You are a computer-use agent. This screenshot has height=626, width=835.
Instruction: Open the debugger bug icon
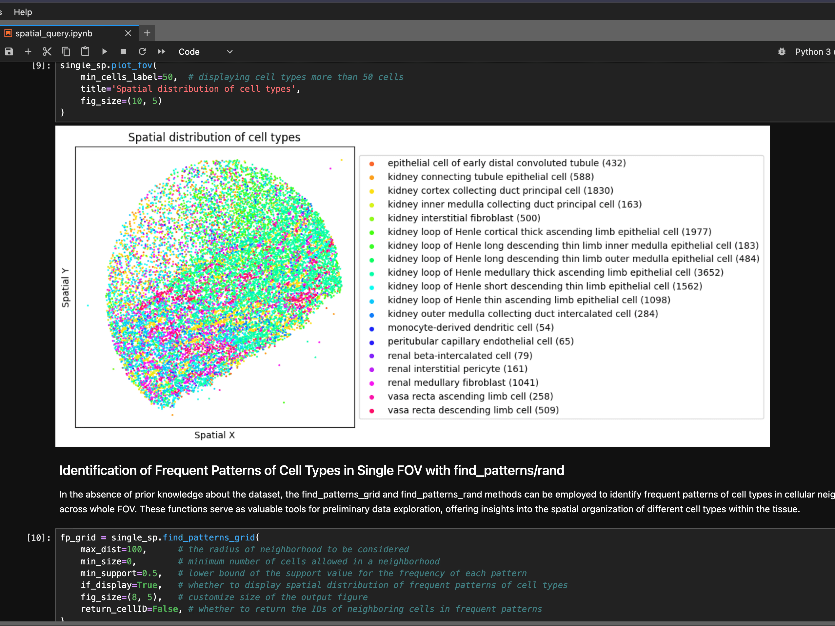782,52
